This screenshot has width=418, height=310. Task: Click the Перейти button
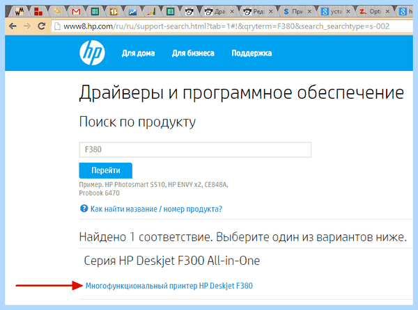tap(106, 170)
